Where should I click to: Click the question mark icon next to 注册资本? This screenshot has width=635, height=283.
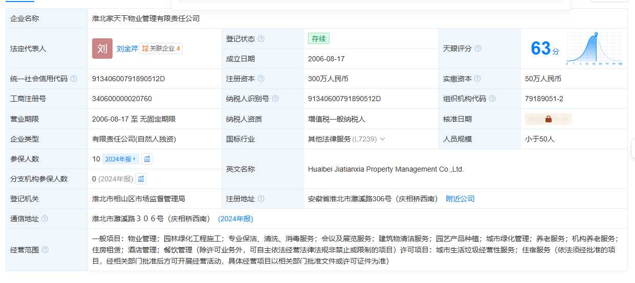261,79
